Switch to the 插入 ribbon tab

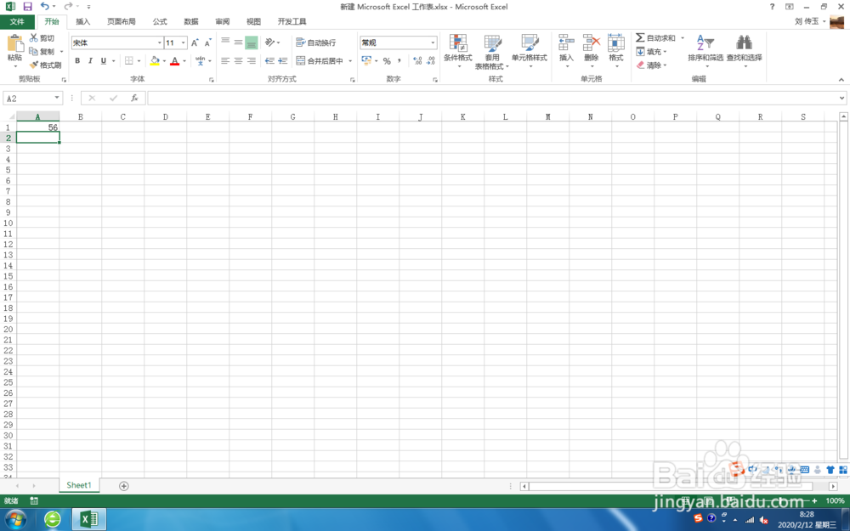coord(82,21)
